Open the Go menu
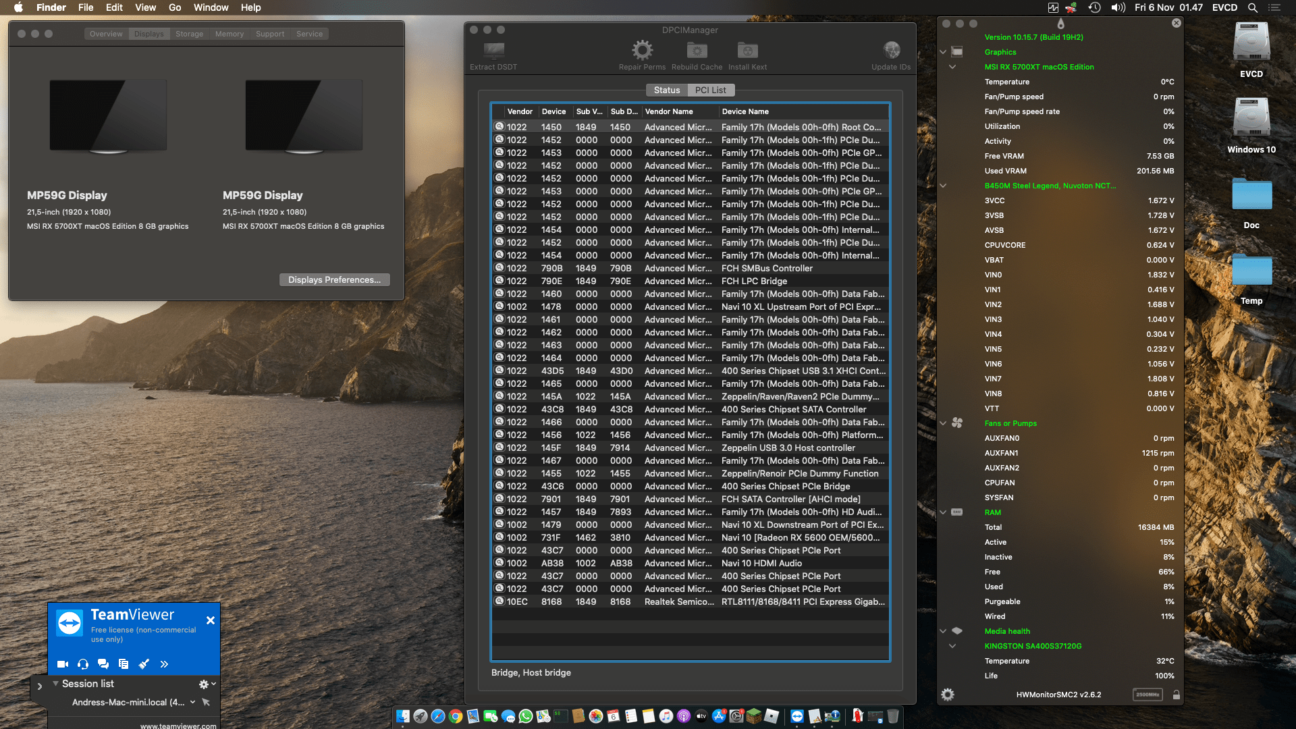Image resolution: width=1296 pixels, height=729 pixels. 175,7
